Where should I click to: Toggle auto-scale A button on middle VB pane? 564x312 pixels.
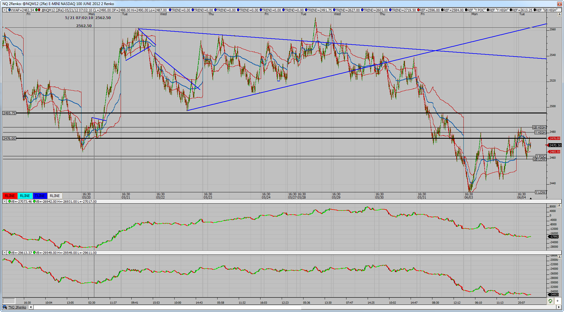click(559, 206)
